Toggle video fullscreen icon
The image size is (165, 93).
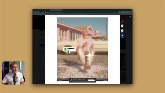[x=107, y=80]
